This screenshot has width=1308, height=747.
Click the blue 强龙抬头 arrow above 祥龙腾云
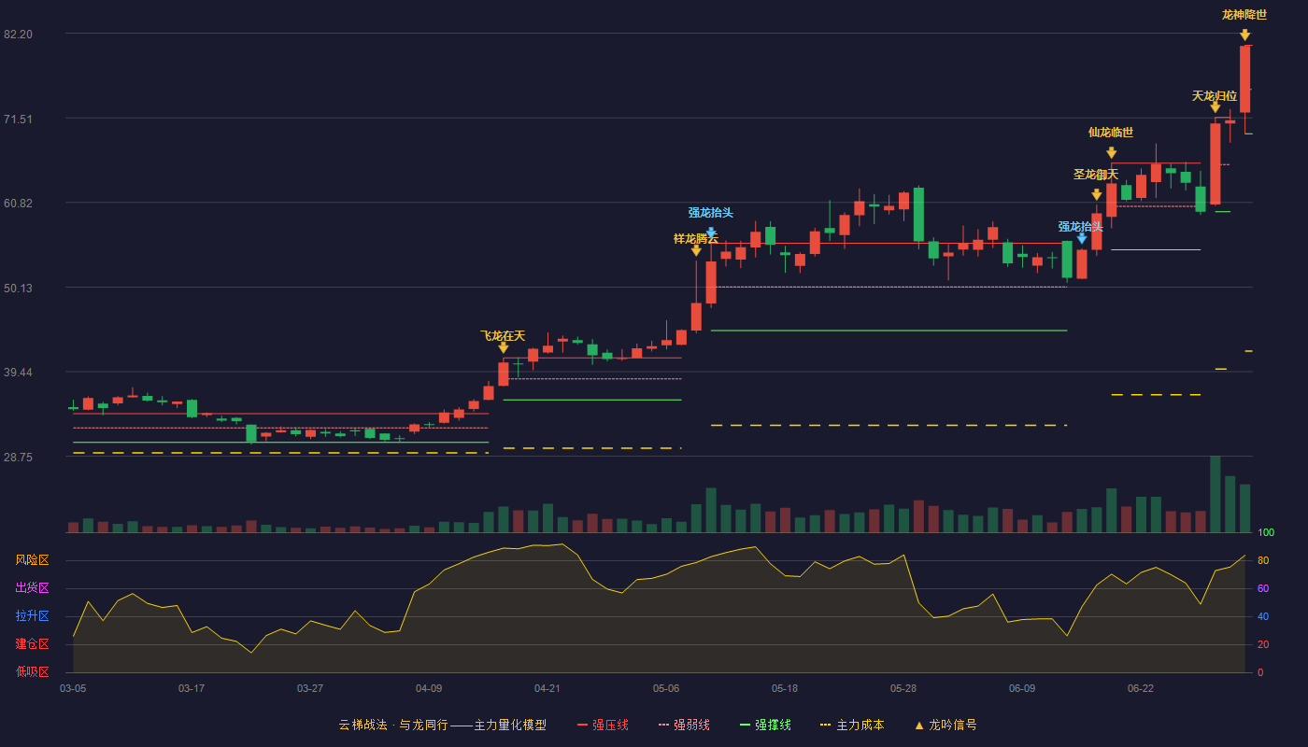[x=711, y=232]
